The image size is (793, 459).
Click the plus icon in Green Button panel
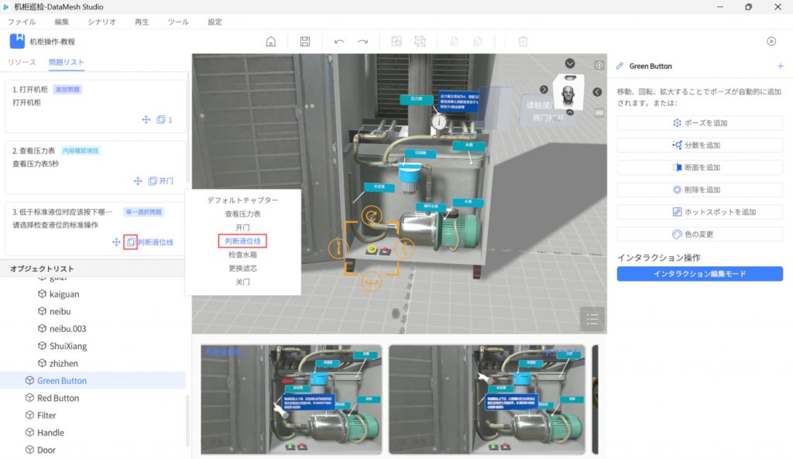[780, 67]
